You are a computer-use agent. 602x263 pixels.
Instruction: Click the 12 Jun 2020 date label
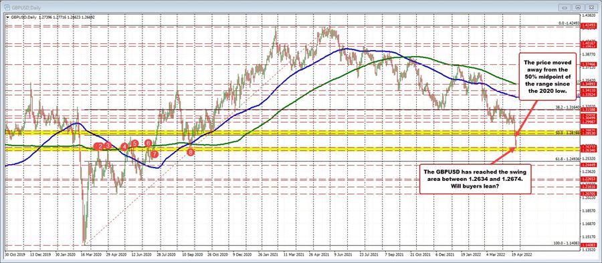(142, 254)
